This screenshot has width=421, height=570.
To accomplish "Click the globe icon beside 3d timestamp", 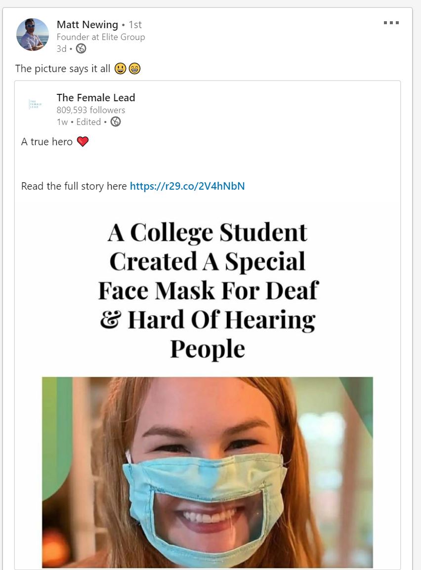I will tap(81, 48).
